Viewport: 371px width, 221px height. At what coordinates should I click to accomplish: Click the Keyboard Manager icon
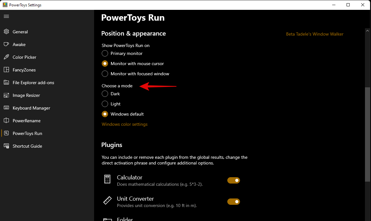pos(6,108)
